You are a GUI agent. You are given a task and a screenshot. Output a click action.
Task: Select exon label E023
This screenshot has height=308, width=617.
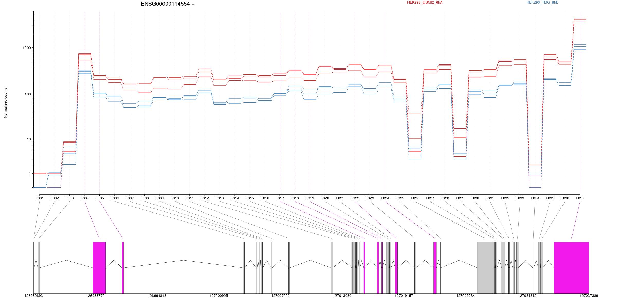(370, 198)
